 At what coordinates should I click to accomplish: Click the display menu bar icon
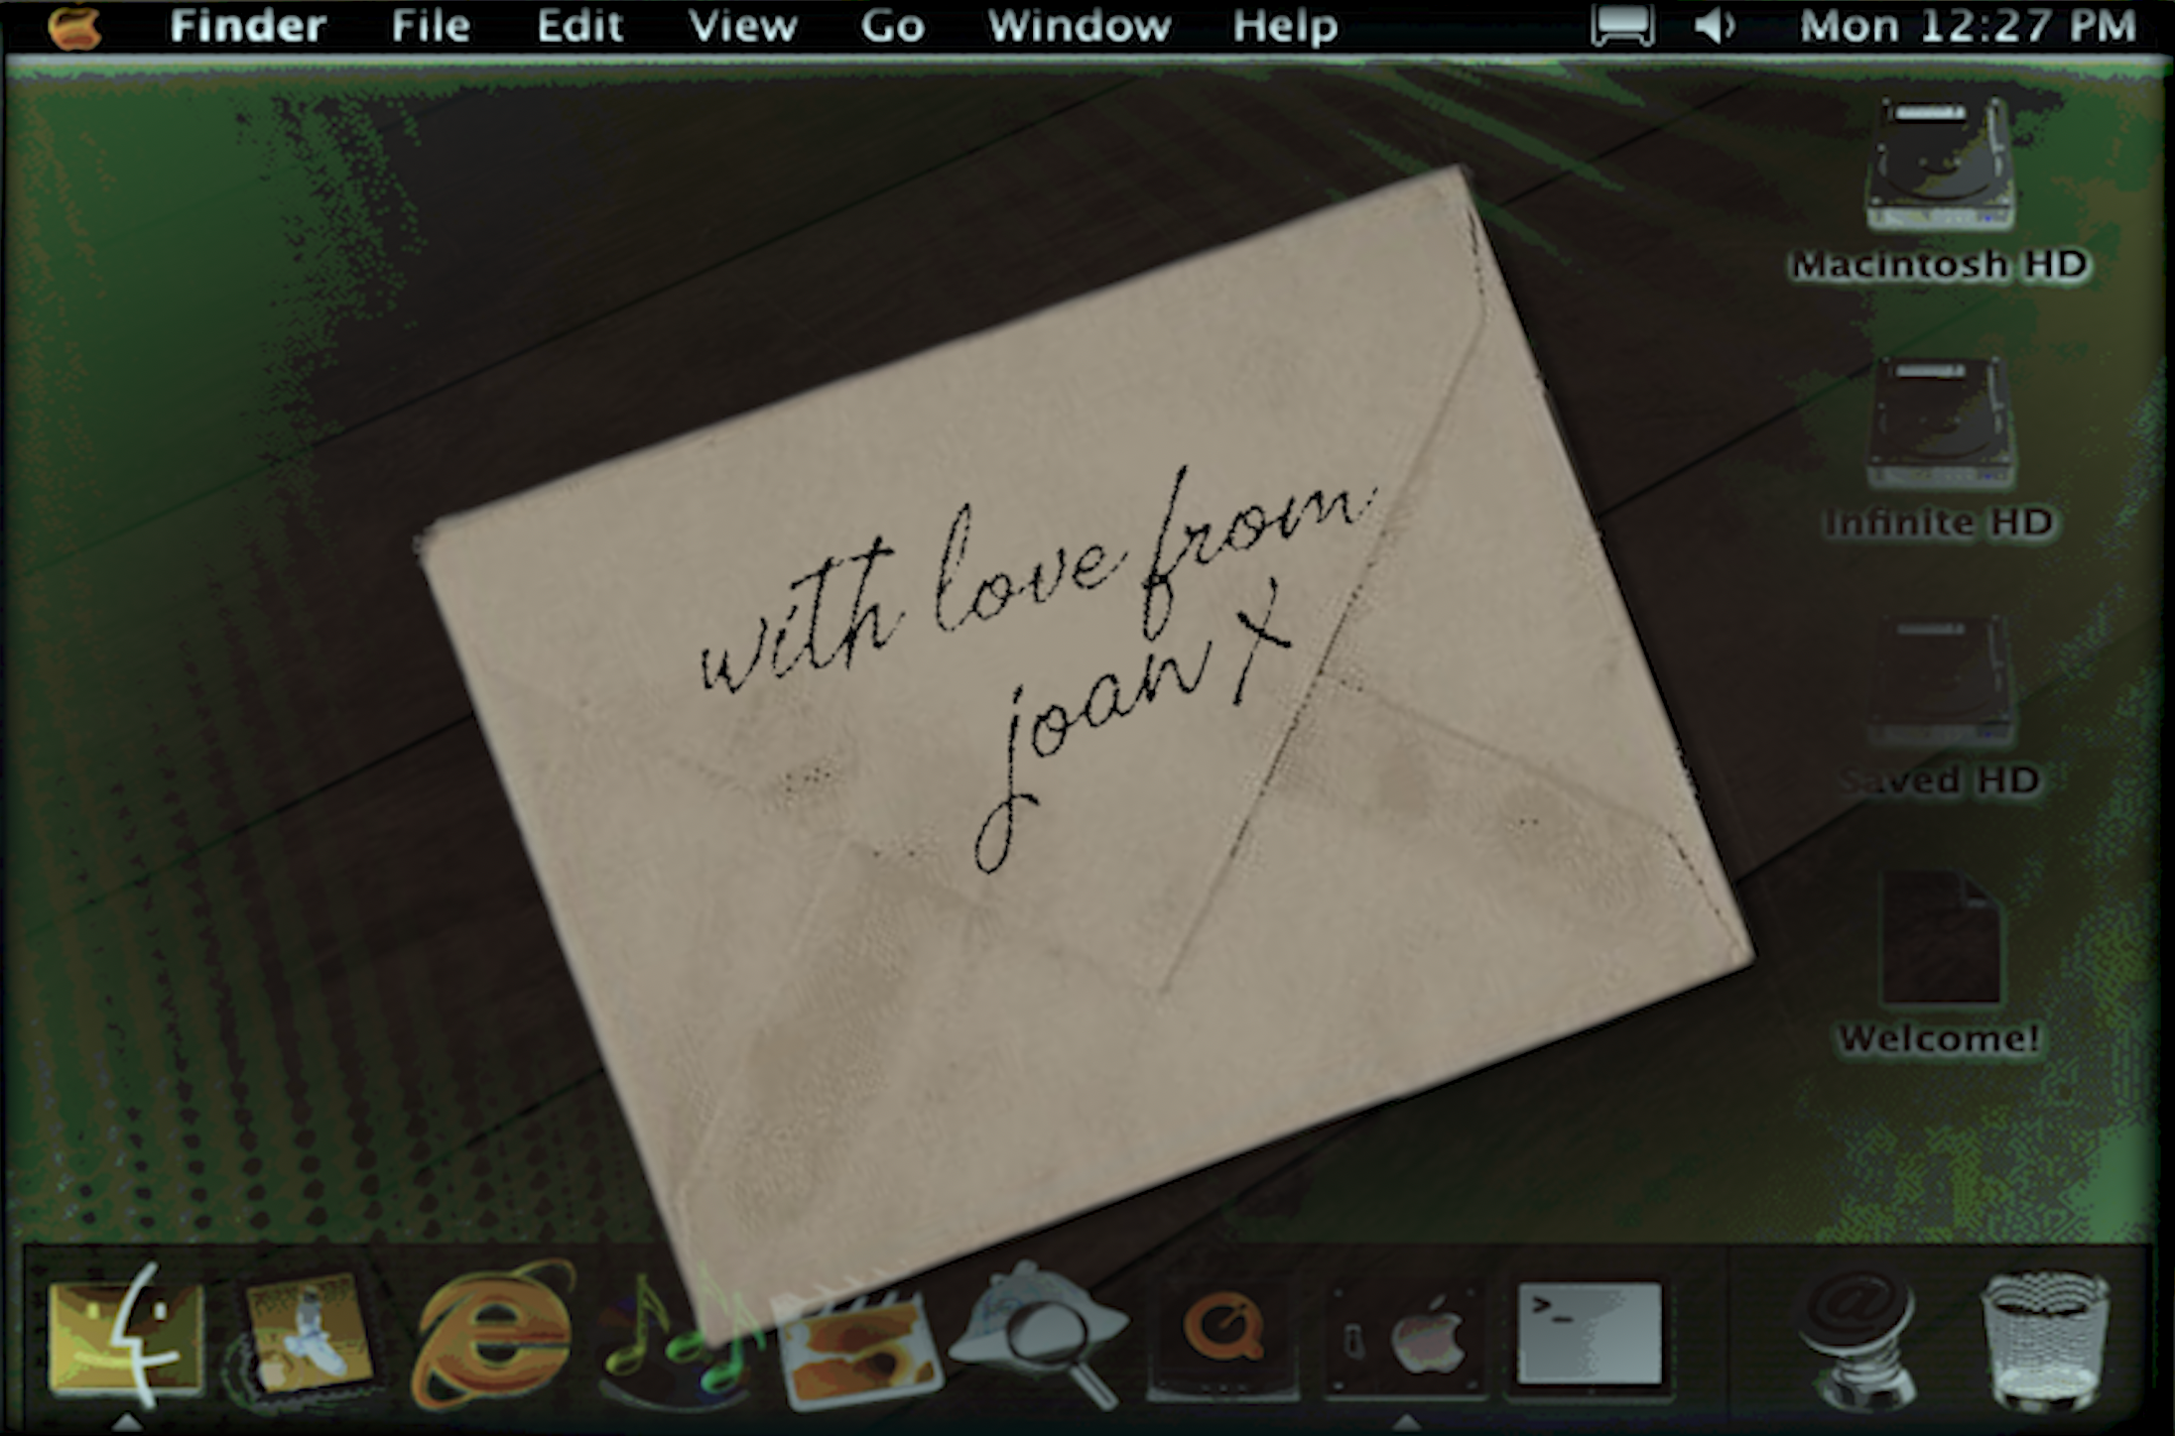coord(1622,26)
